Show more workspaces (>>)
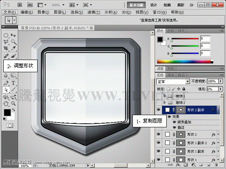The height and width of the screenshot is (169, 226). click(191, 5)
